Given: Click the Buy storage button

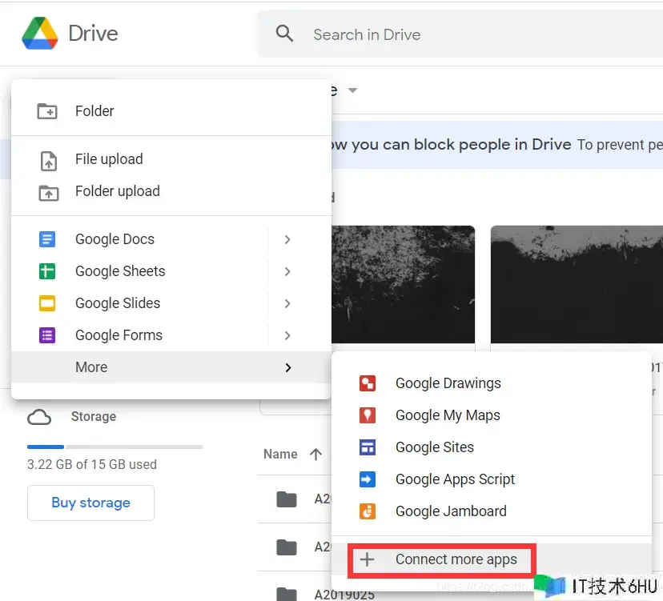Looking at the screenshot, I should pos(91,503).
